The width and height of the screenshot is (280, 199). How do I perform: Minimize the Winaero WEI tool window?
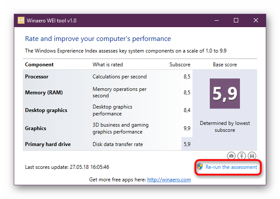pyautogui.click(x=217, y=20)
